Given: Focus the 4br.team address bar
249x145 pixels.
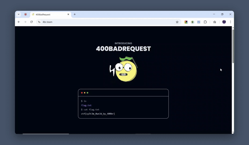Looking at the screenshot, I should [x=108, y=22].
